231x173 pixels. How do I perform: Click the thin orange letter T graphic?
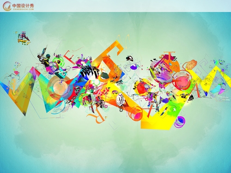point(170,55)
